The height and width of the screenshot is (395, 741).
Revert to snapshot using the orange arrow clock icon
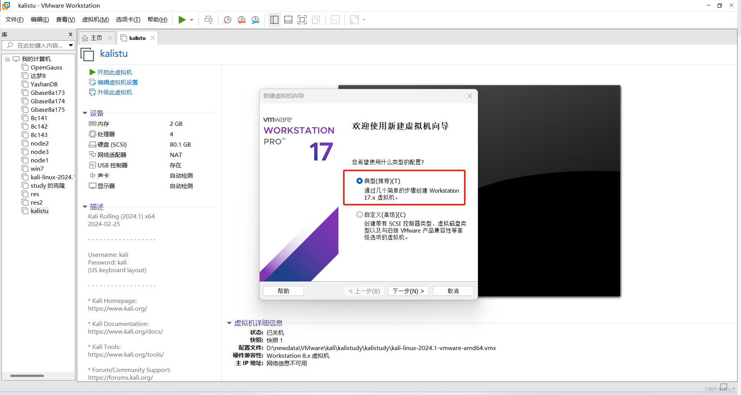[241, 20]
